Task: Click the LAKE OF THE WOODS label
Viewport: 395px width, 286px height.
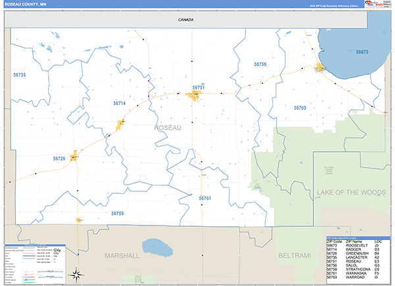Action: (x=351, y=193)
